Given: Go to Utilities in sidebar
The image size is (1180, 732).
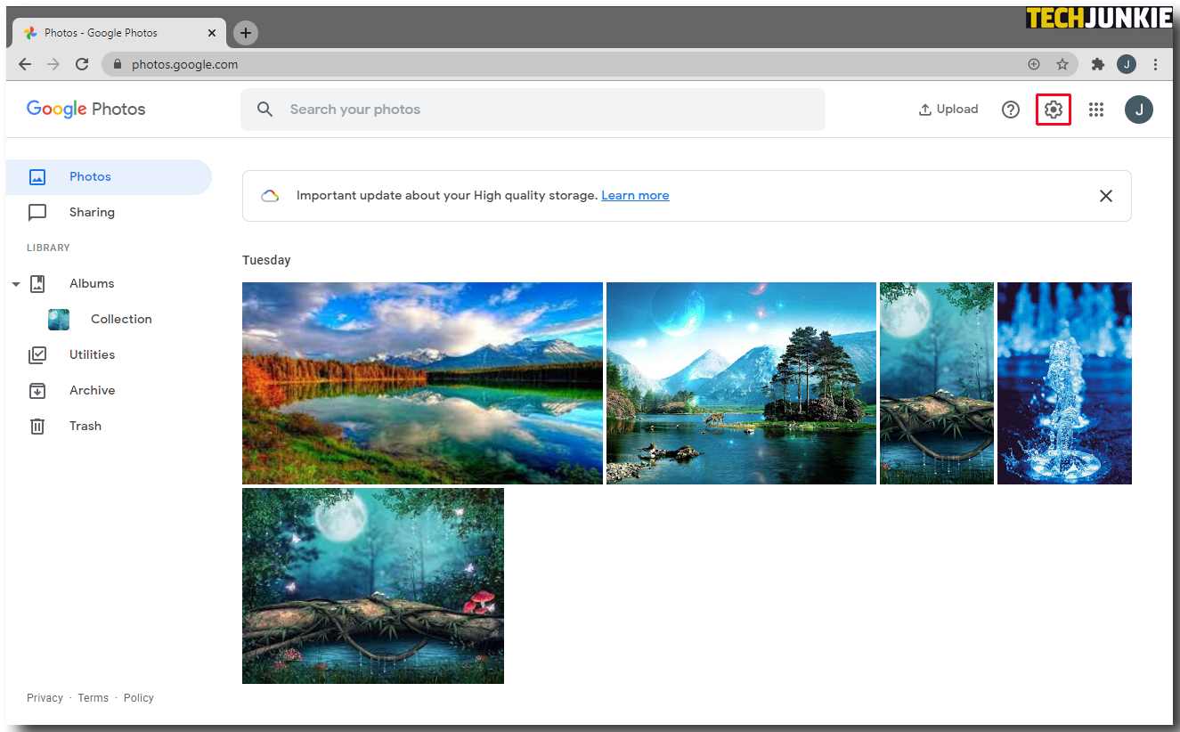Looking at the screenshot, I should click(x=92, y=354).
